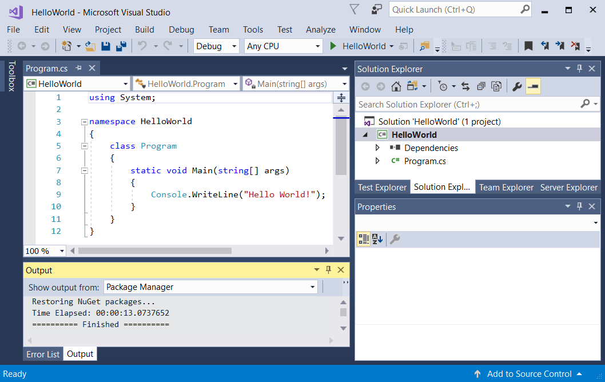This screenshot has height=382, width=605.
Task: Click the Save All toolbar icon
Action: coord(120,46)
